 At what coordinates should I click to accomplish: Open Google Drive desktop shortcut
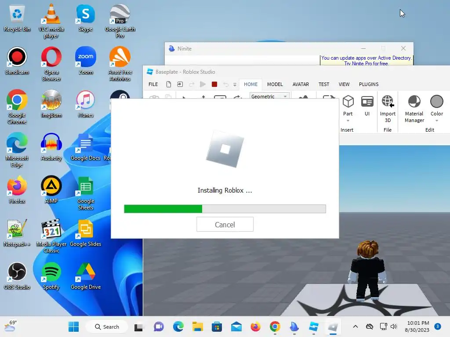tap(86, 276)
